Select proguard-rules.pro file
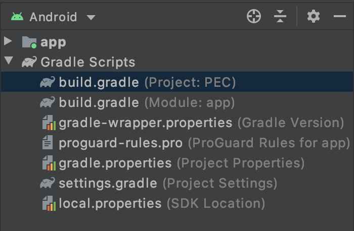 pyautogui.click(x=120, y=143)
